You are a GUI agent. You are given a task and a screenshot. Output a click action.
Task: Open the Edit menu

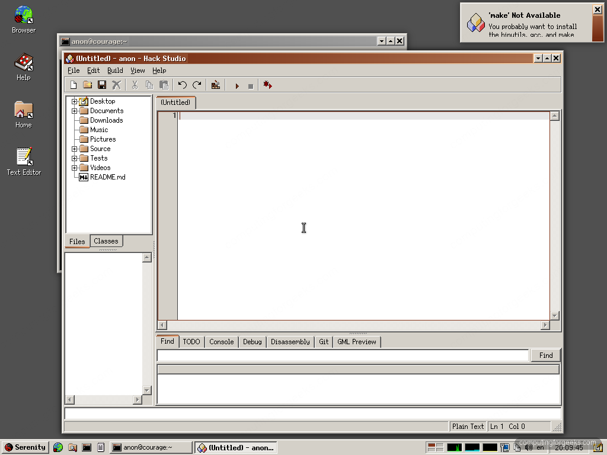[93, 71]
